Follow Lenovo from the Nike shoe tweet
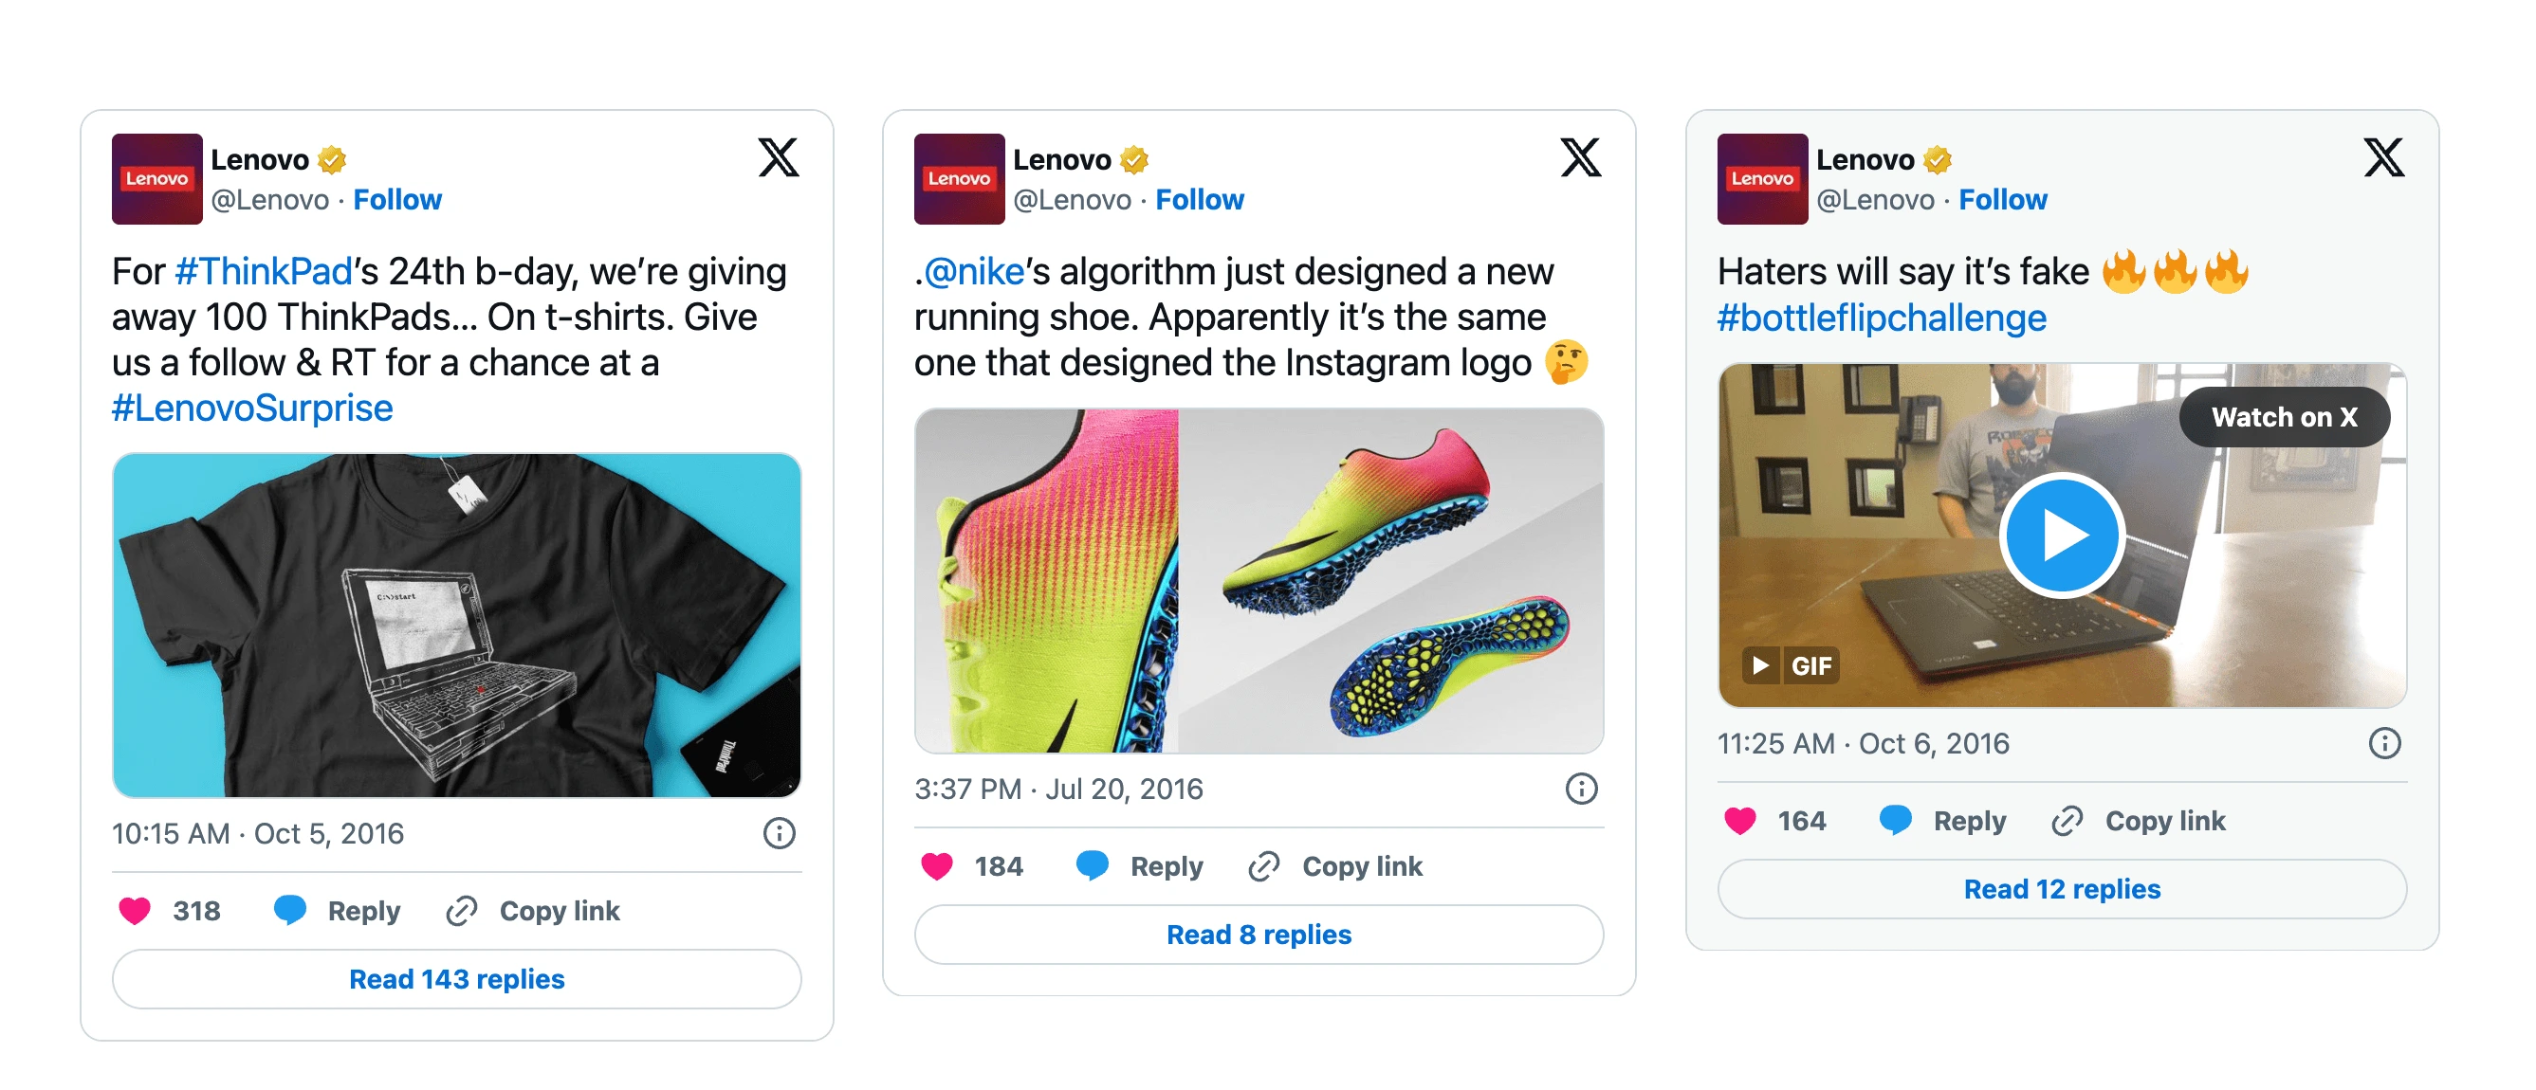 tap(1199, 200)
